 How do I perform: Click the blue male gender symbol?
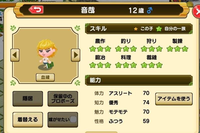click(149, 10)
